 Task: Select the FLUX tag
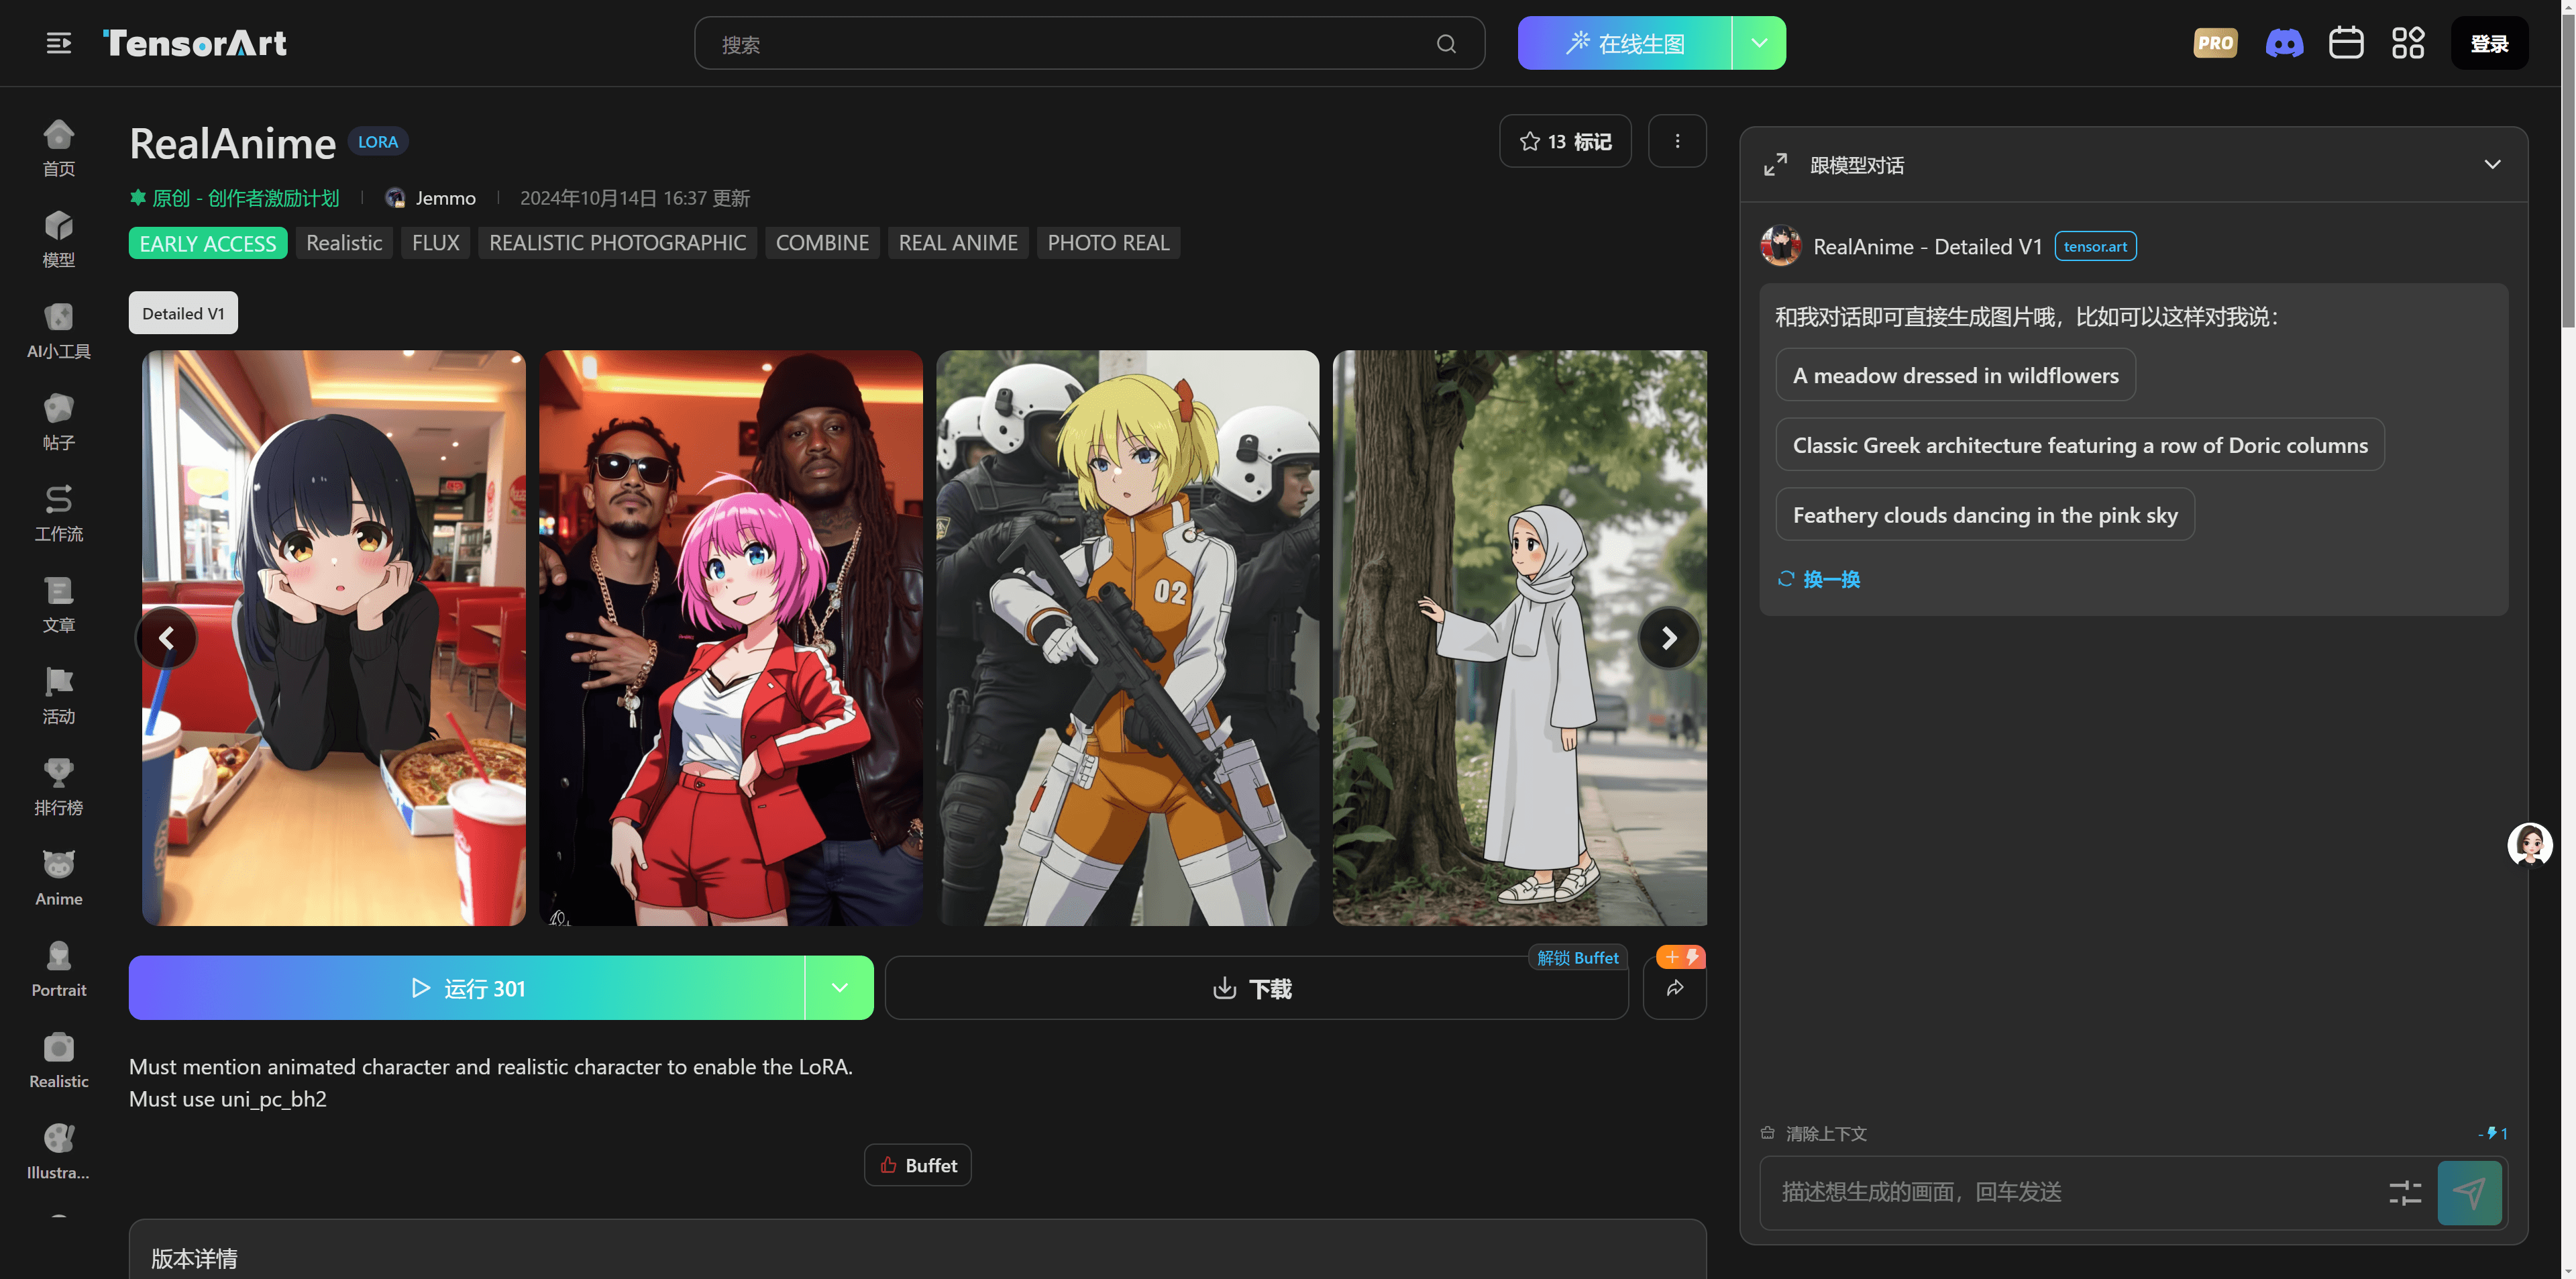coord(436,243)
